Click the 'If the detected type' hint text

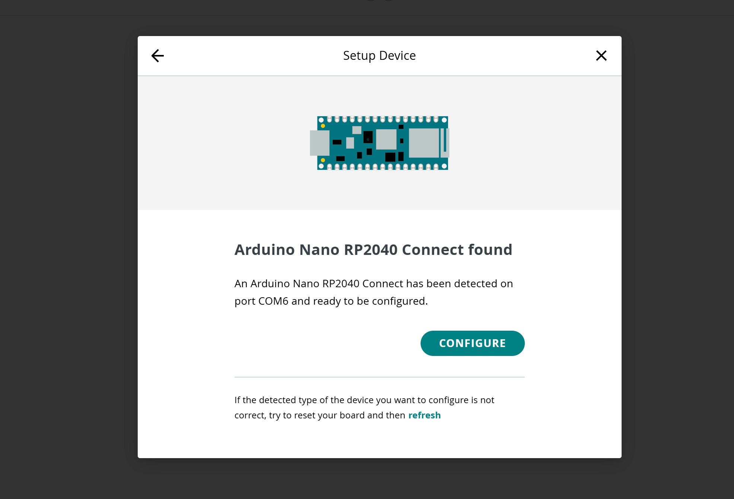pos(364,408)
